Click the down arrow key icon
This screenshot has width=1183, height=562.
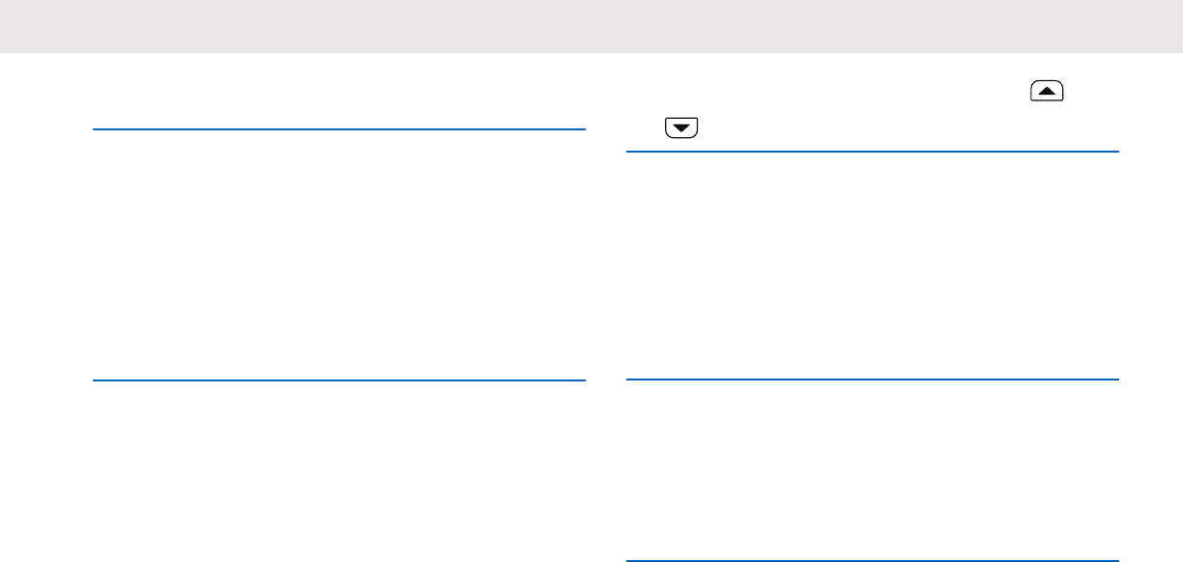[x=681, y=127]
